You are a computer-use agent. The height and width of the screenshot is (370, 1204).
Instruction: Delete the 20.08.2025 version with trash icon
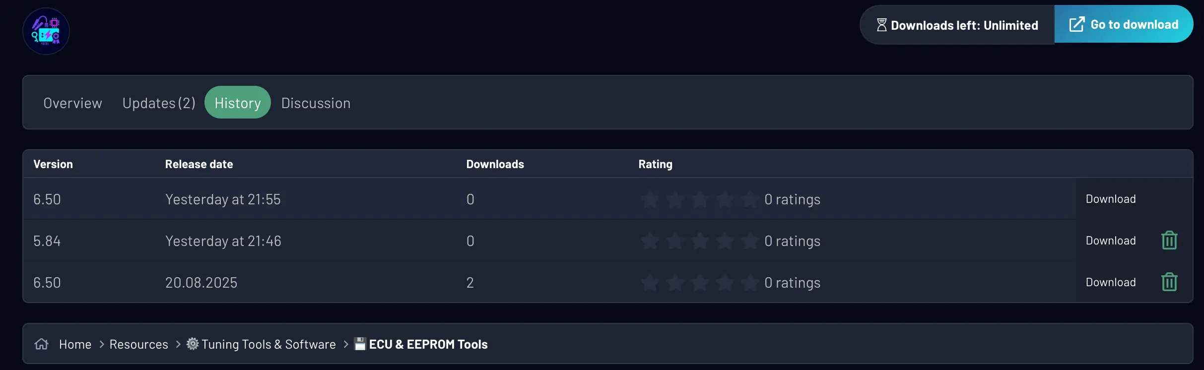click(x=1169, y=282)
